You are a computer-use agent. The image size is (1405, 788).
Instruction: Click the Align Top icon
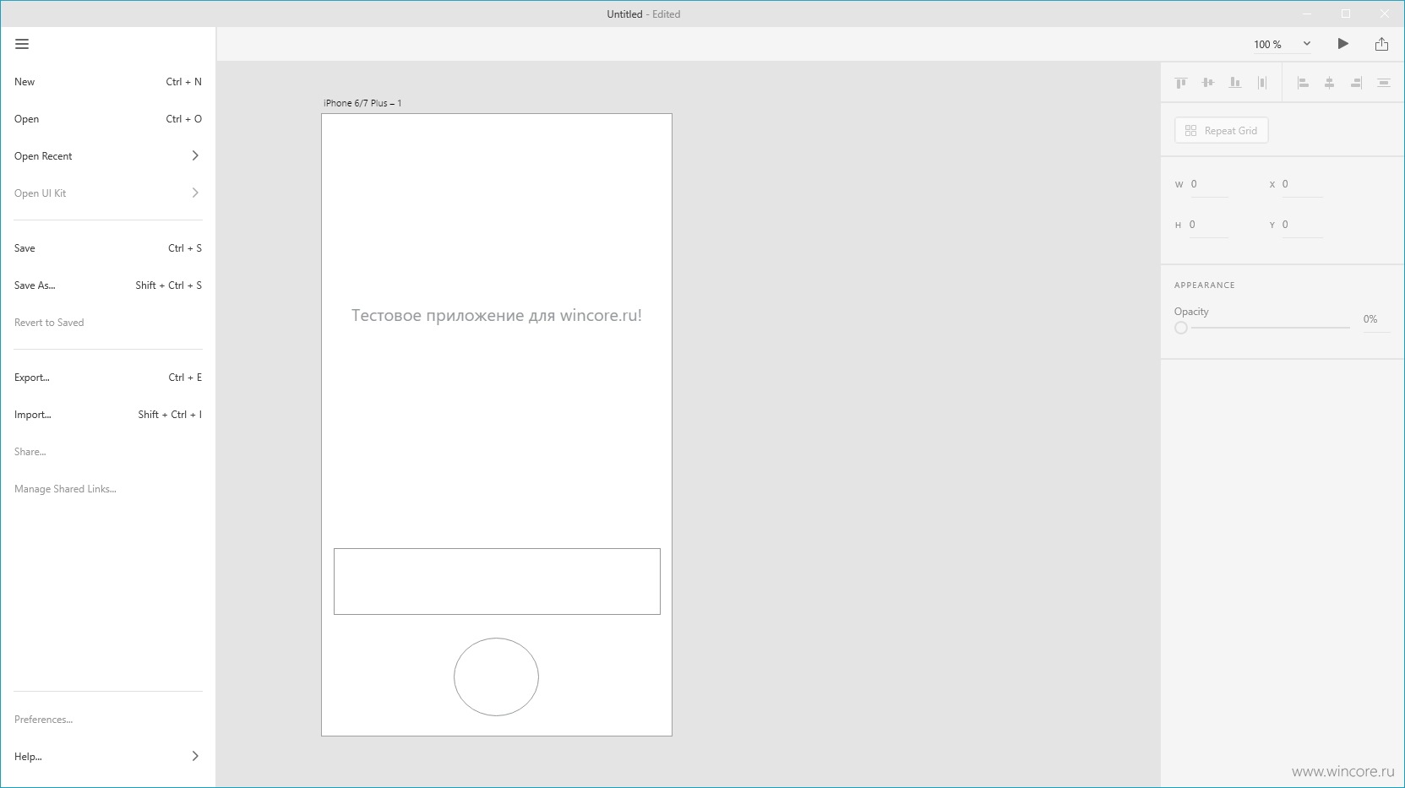pos(1181,83)
